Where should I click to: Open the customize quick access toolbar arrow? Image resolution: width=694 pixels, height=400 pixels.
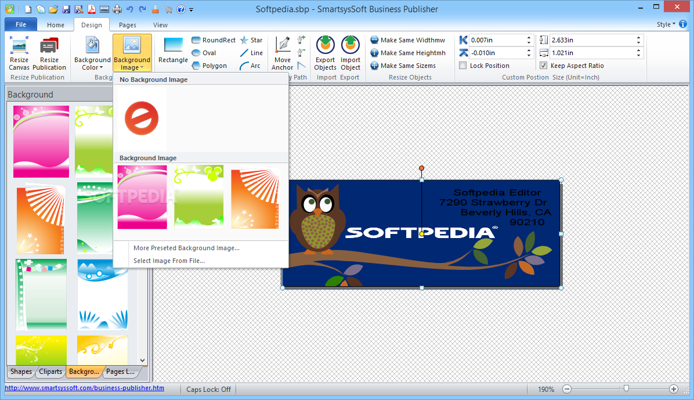[191, 9]
